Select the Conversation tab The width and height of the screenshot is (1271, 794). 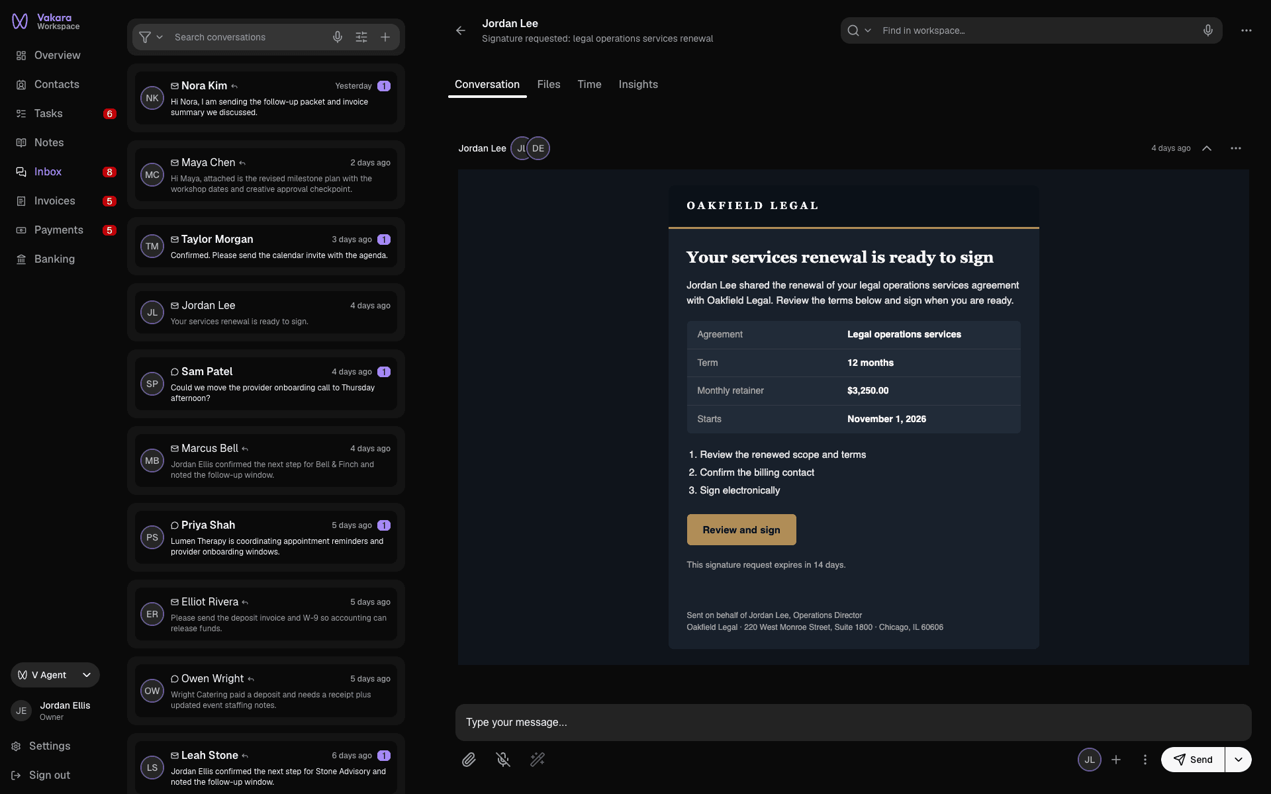487,85
